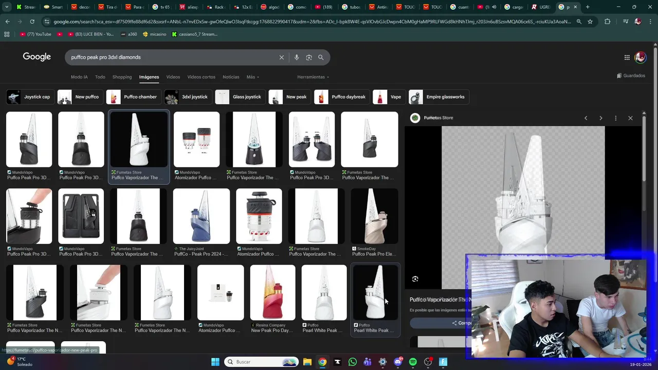Click the Windows taskbar Buscar search box

(x=261, y=362)
